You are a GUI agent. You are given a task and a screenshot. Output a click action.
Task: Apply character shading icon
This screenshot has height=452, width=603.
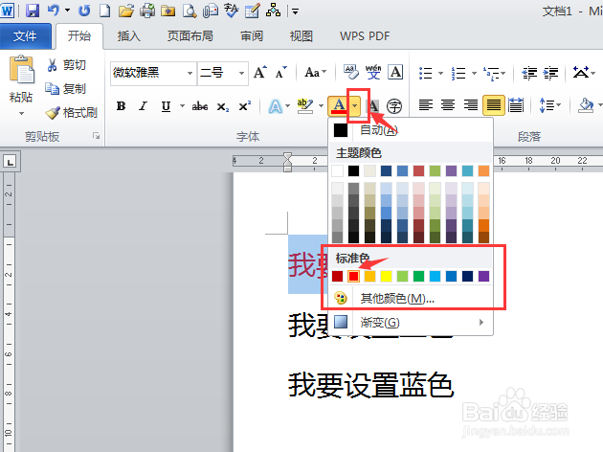click(x=373, y=105)
